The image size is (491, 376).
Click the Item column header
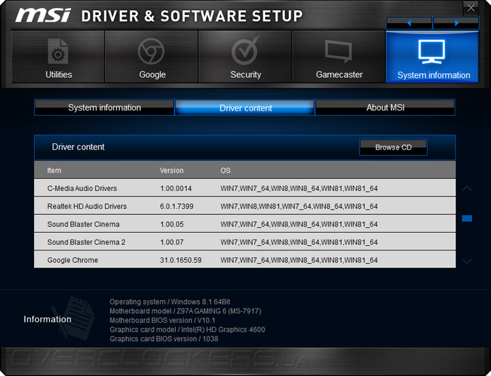(x=54, y=171)
